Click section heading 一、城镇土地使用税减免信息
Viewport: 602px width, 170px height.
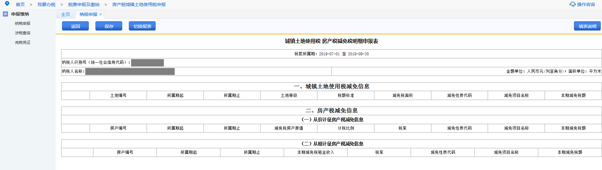pyautogui.click(x=332, y=86)
